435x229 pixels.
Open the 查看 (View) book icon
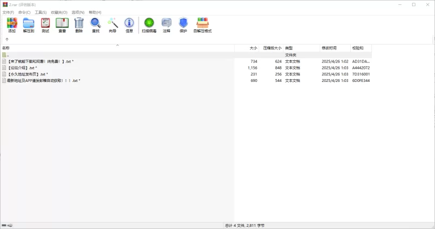(x=62, y=24)
